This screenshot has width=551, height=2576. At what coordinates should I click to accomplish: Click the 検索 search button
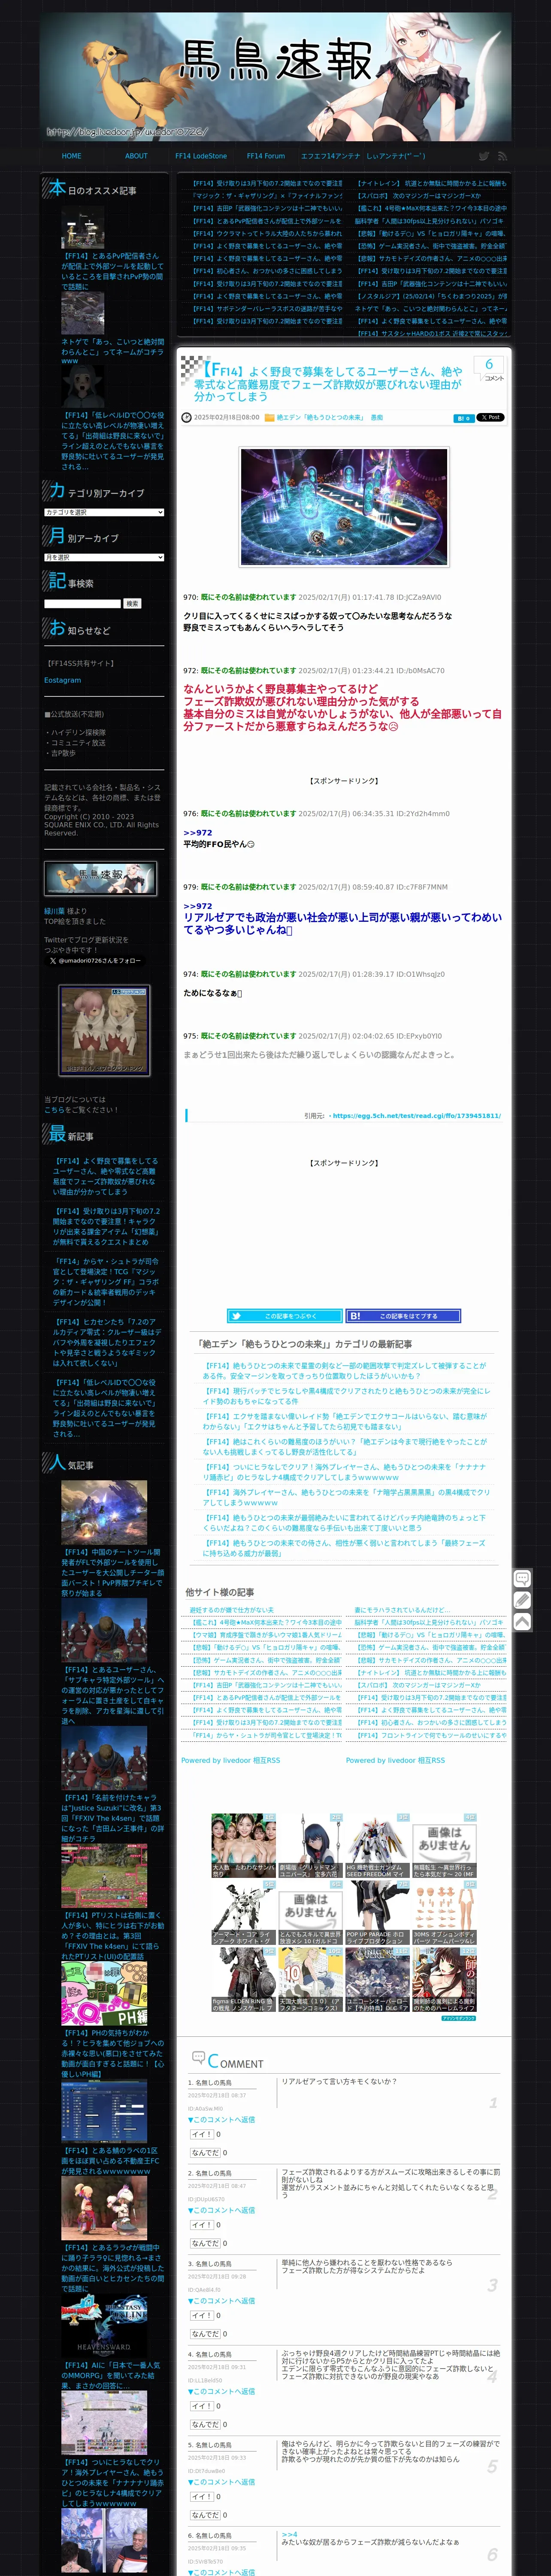[133, 604]
